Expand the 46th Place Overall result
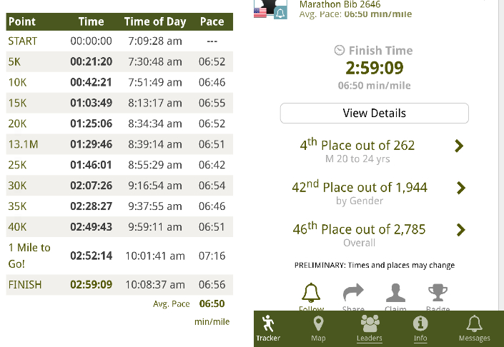The image size is (504, 347). [460, 230]
